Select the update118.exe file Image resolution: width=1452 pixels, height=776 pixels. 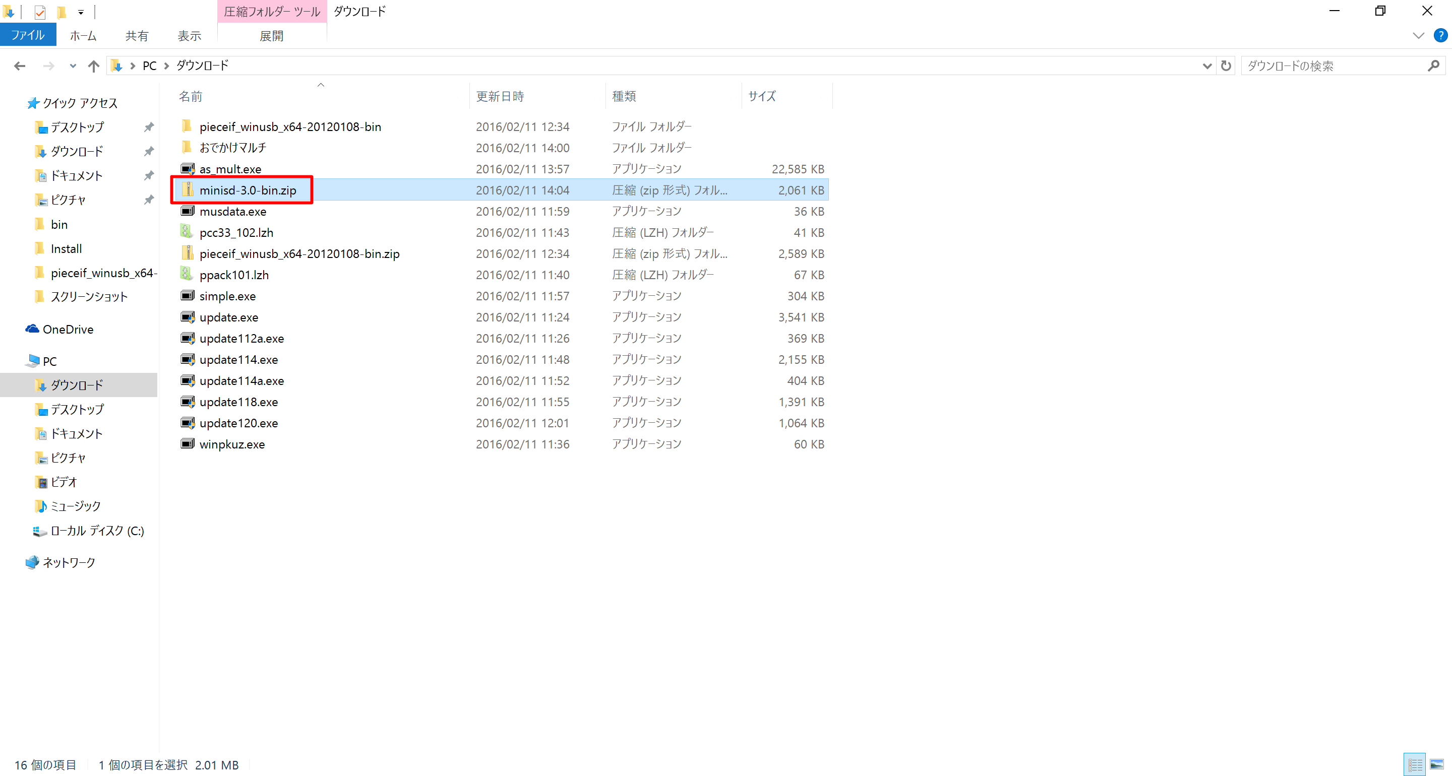pyautogui.click(x=238, y=402)
